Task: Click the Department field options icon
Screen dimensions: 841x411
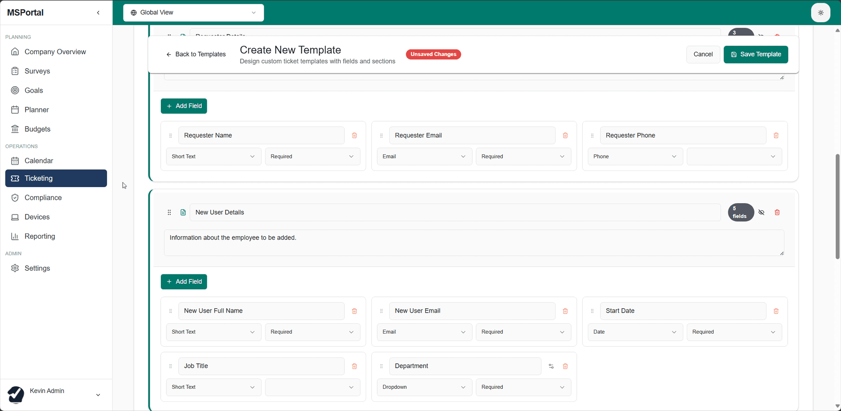Action: click(x=551, y=366)
